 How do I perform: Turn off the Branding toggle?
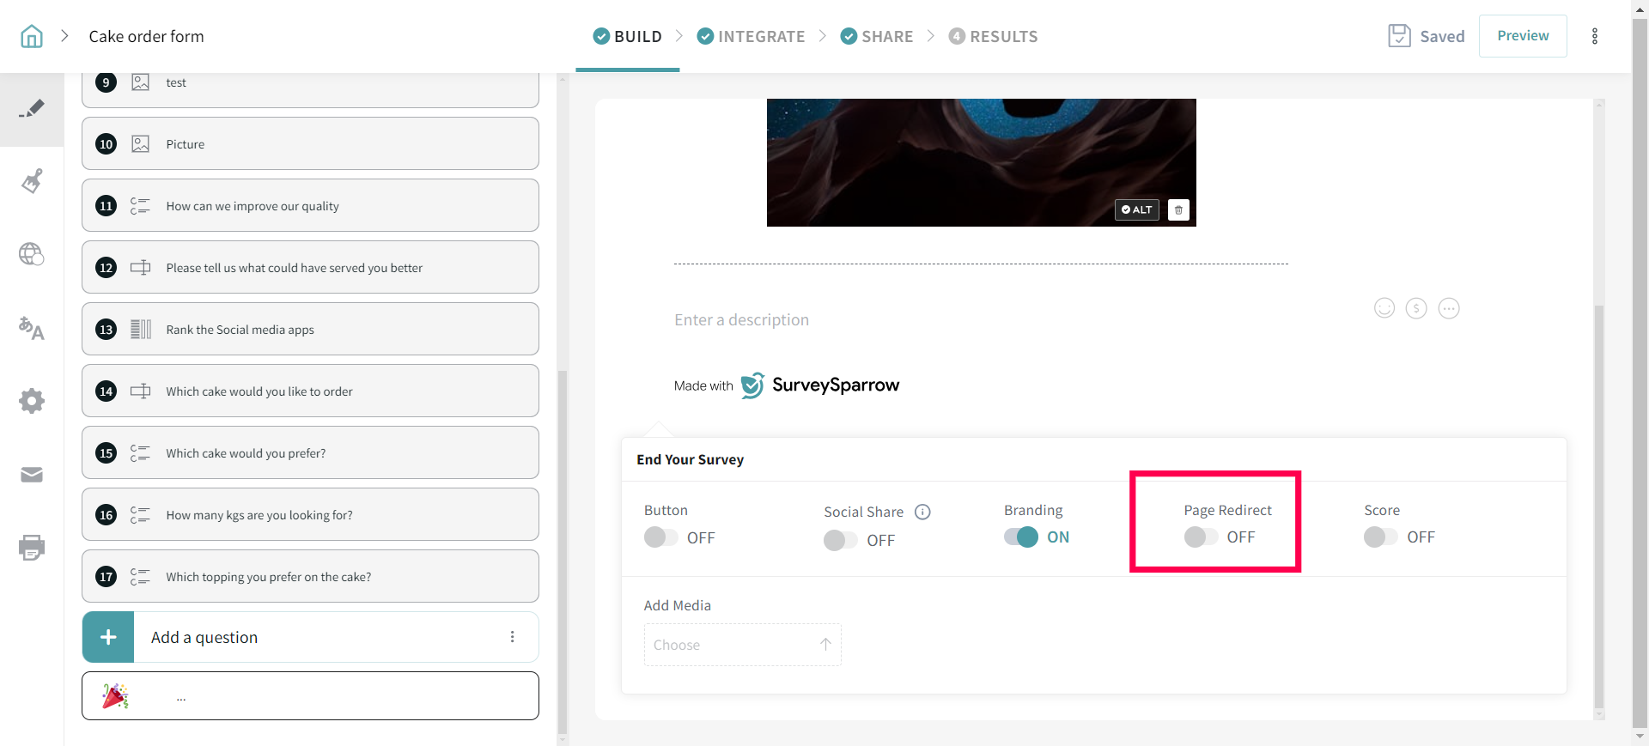point(1021,537)
